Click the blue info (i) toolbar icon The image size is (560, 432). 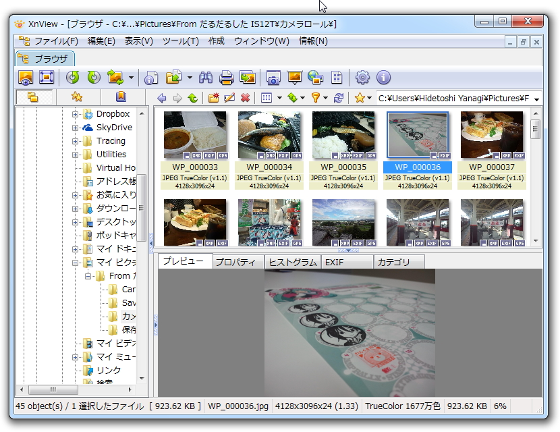[x=383, y=78]
